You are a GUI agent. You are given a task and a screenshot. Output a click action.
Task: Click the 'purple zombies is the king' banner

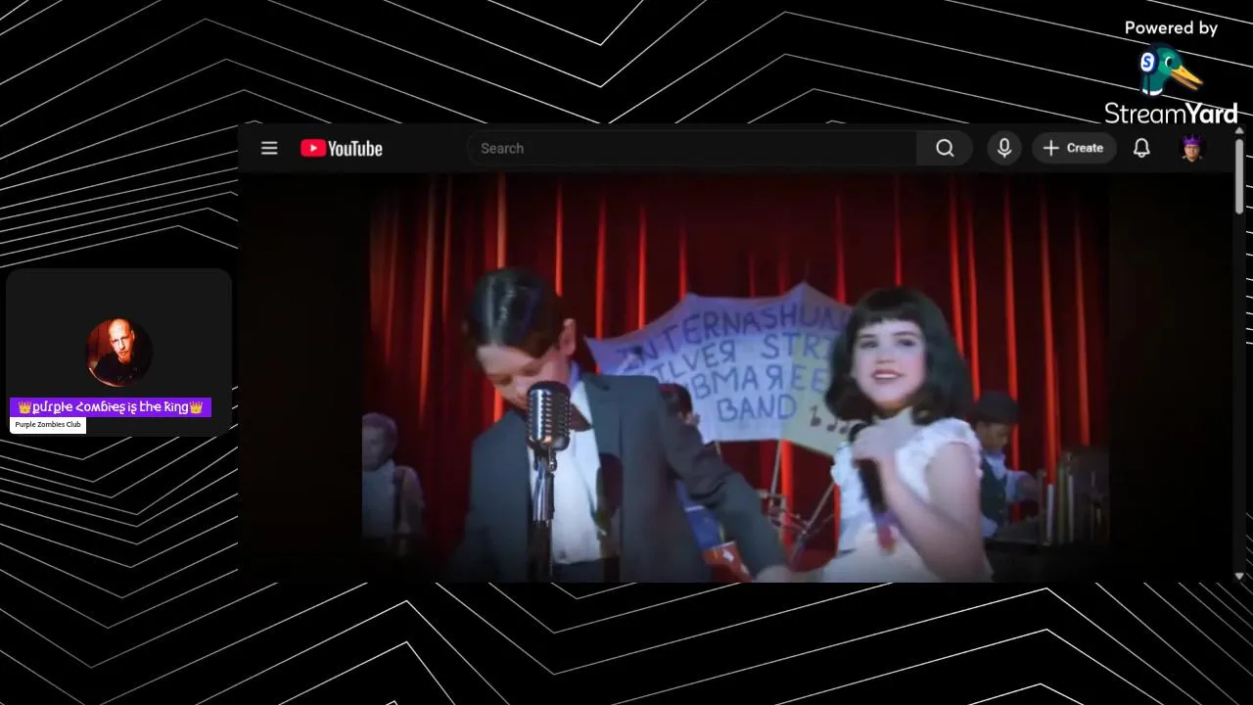111,407
